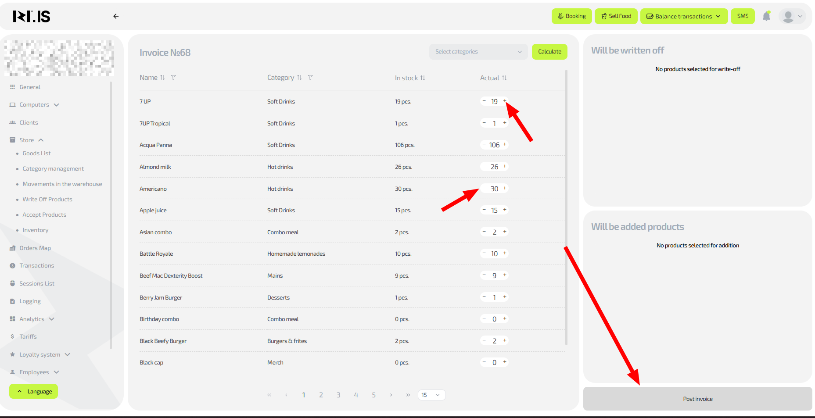The height and width of the screenshot is (418, 815).
Task: Click the filter icon next to Category
Action: pos(310,78)
